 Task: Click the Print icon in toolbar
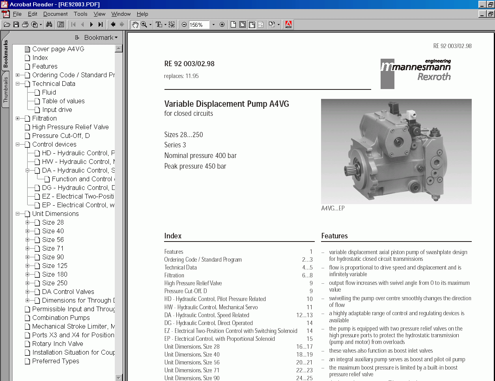pos(25,24)
